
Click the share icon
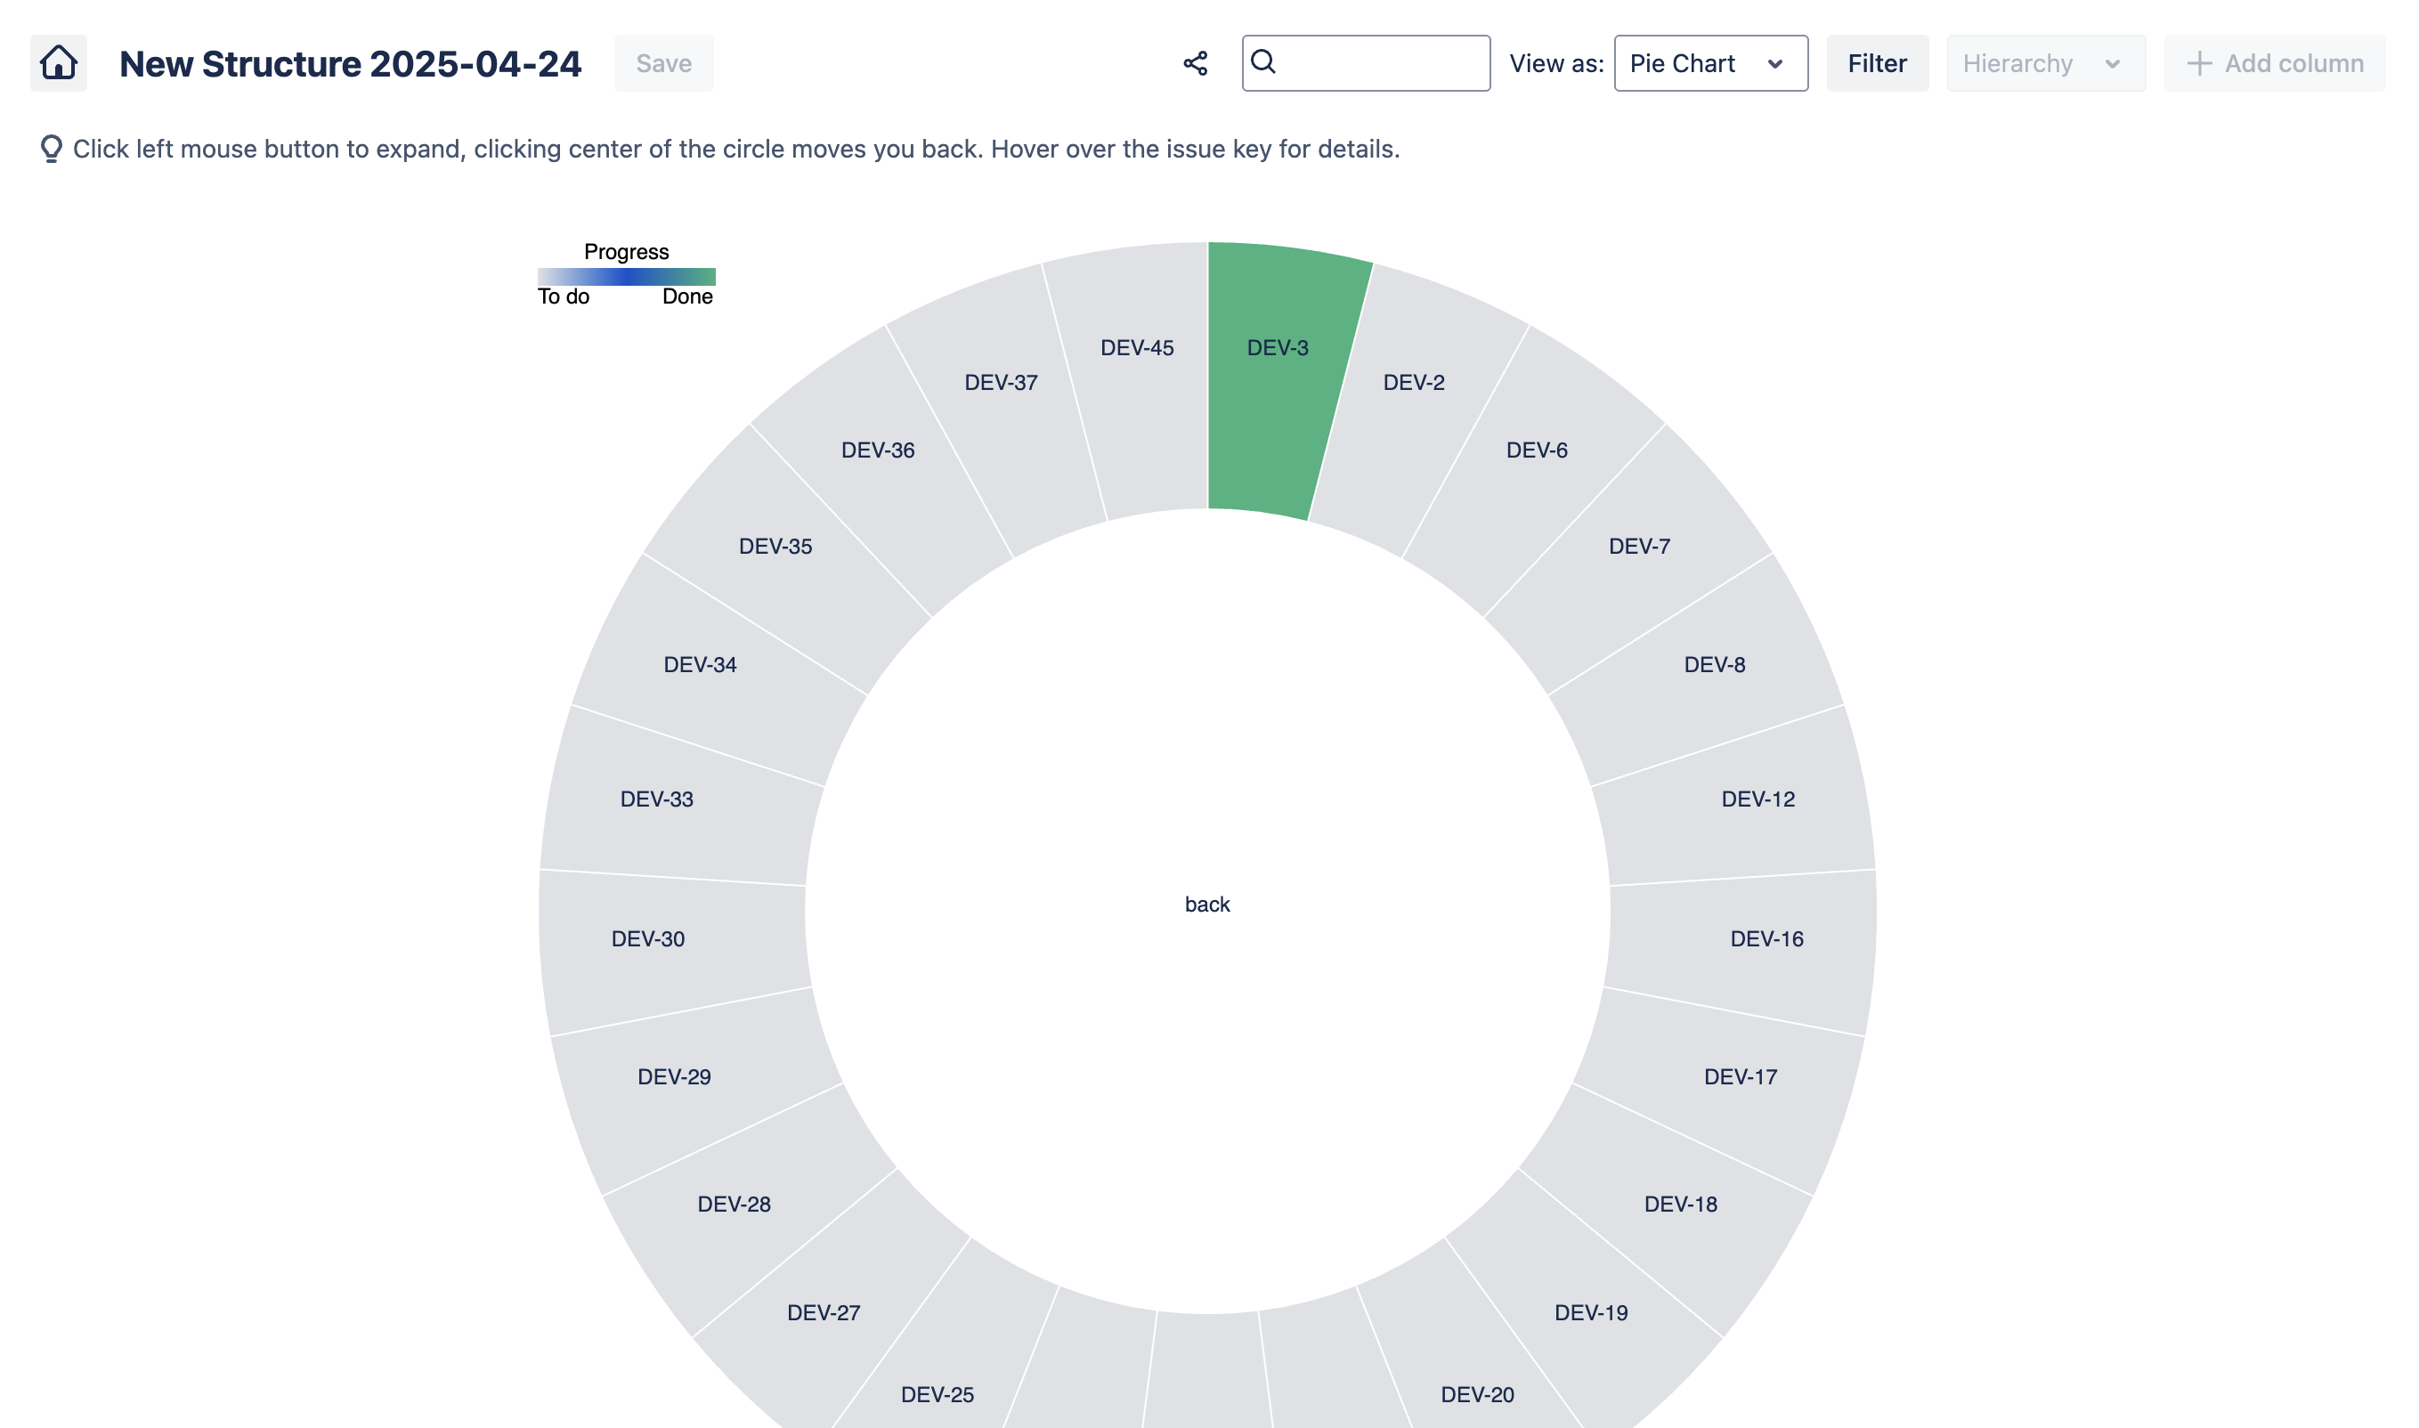click(x=1195, y=63)
